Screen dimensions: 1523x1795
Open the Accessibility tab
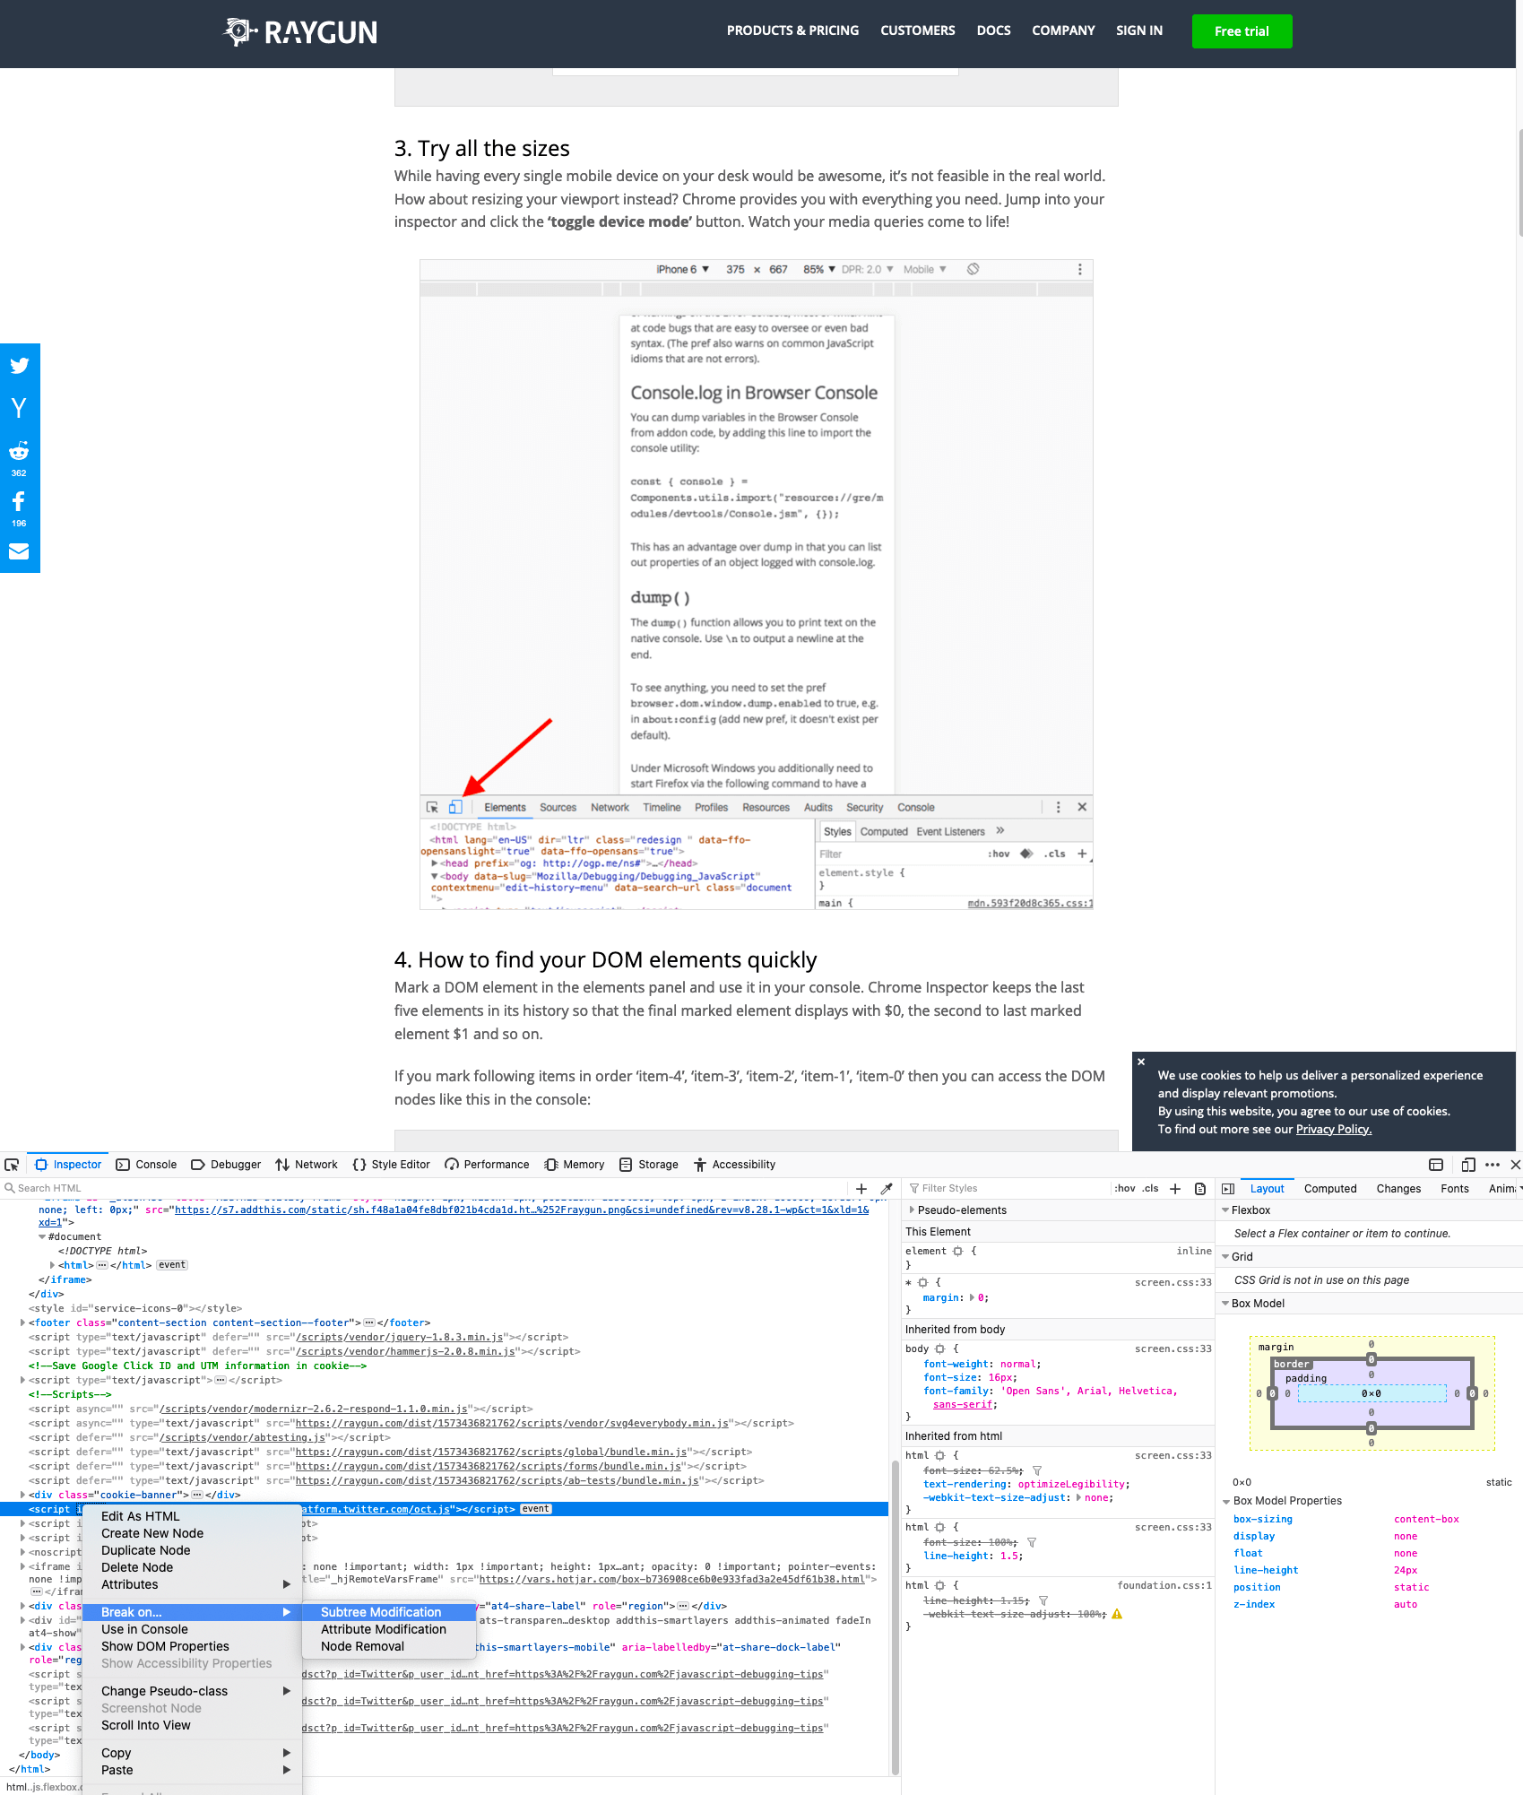734,1165
